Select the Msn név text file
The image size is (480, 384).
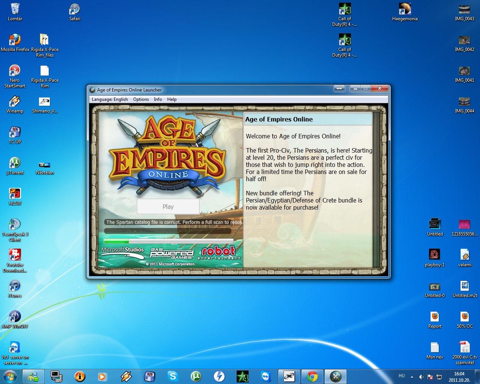435,350
